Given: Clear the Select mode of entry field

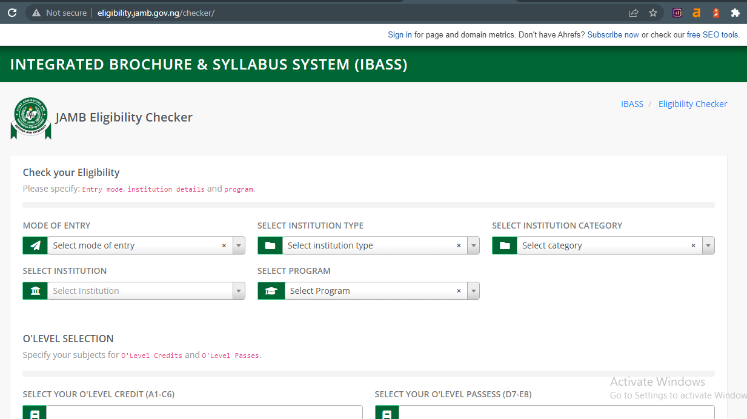Looking at the screenshot, I should tap(224, 245).
